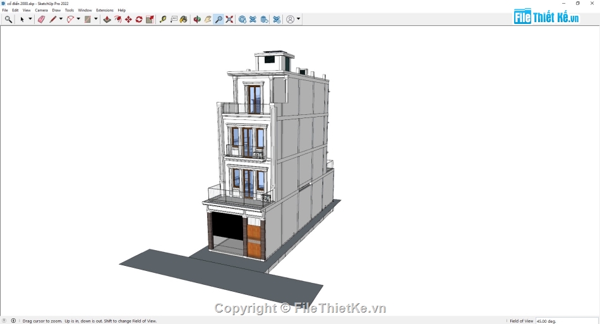Viewport: 600px width, 324px height.
Task: Open the Rectangle shapes dropdown arrow
Action: pos(95,19)
